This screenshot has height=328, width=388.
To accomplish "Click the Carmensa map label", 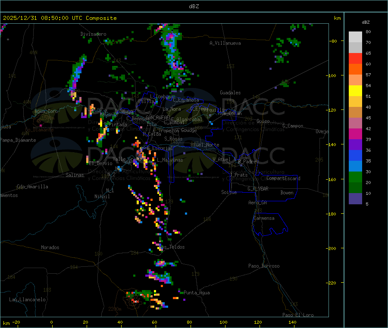I will point(264,218).
